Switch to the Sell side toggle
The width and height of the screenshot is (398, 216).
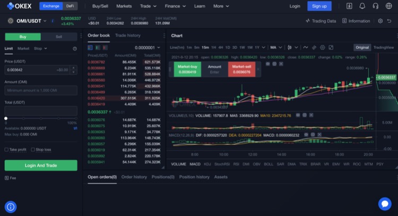click(x=59, y=37)
